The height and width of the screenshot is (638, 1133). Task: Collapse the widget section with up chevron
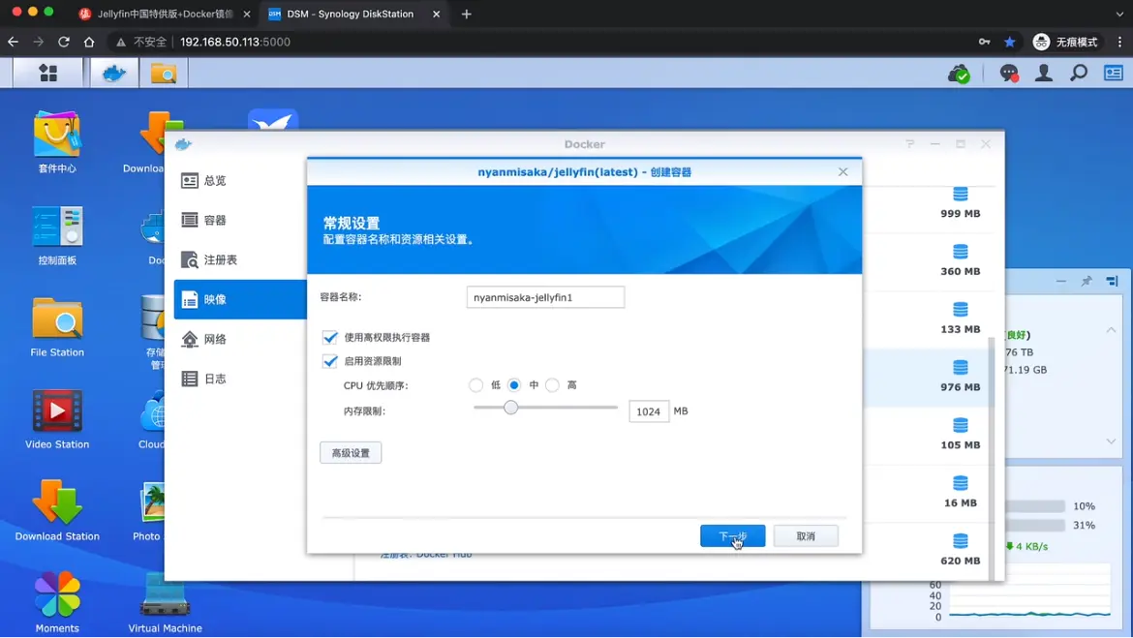(1111, 330)
